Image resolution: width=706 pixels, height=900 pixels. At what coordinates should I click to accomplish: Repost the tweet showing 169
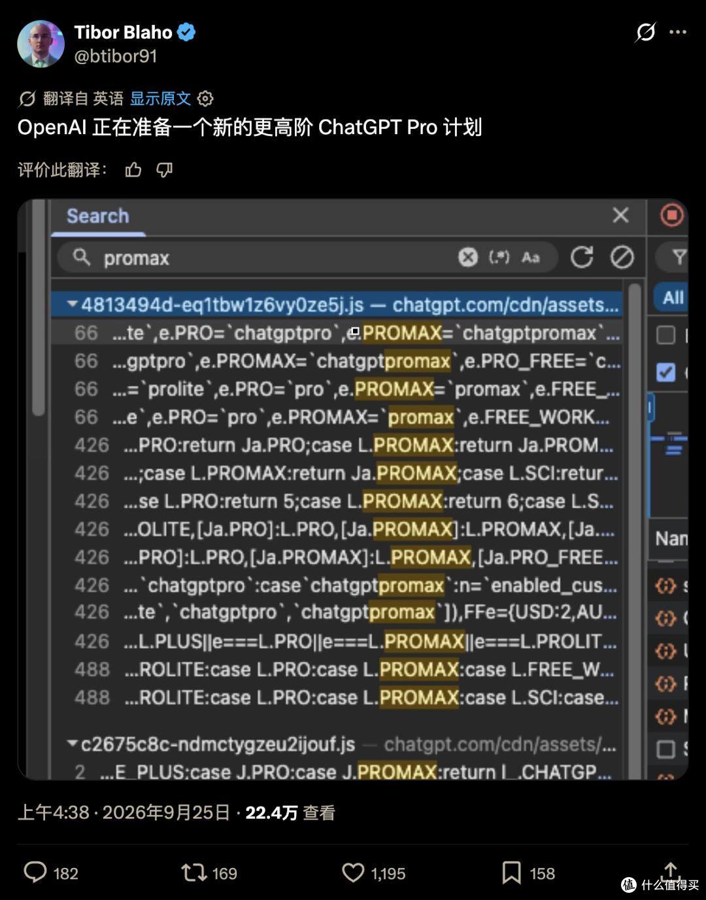click(x=194, y=873)
